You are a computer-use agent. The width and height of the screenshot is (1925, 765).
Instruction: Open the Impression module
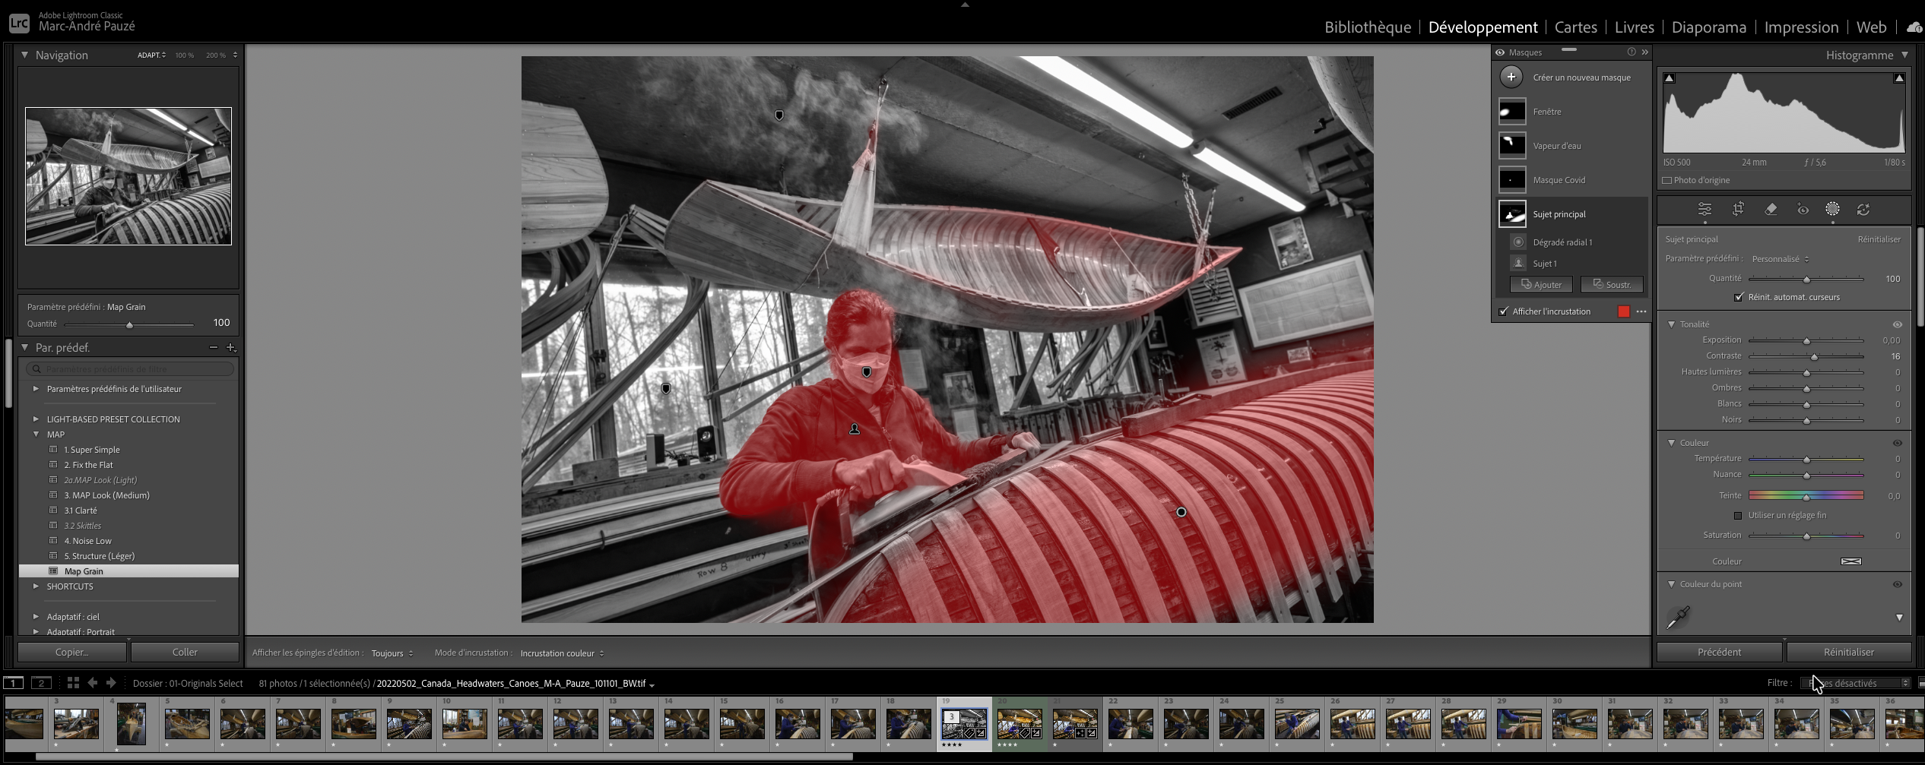click(x=1800, y=27)
